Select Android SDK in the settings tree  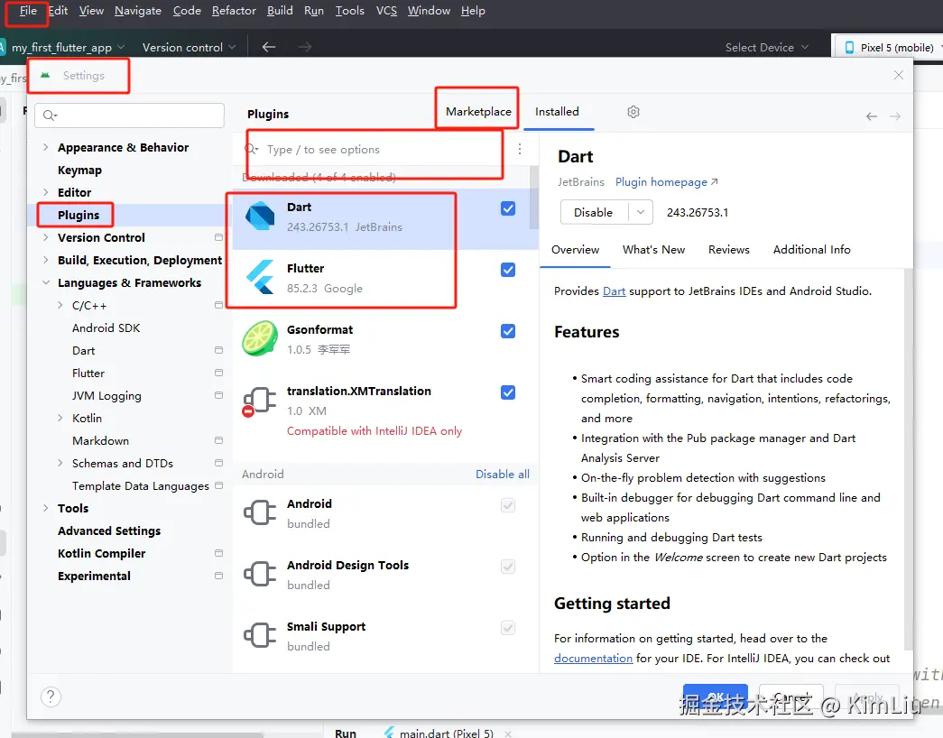(106, 327)
